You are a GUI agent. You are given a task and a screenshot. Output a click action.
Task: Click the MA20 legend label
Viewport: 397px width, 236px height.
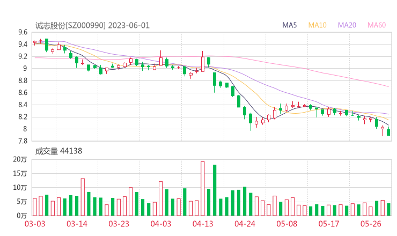pyautogui.click(x=347, y=25)
